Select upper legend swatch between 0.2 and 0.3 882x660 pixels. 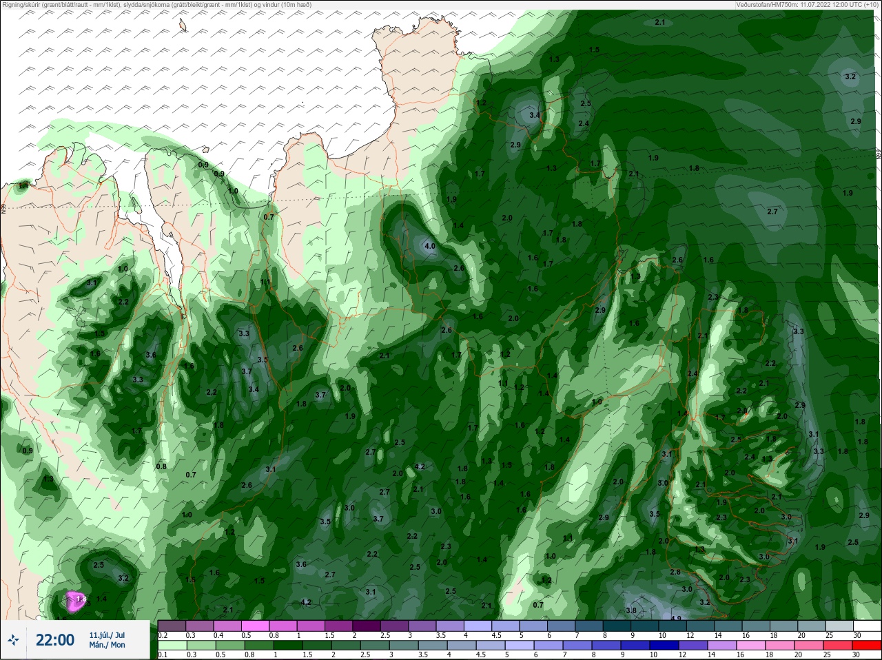click(172, 626)
